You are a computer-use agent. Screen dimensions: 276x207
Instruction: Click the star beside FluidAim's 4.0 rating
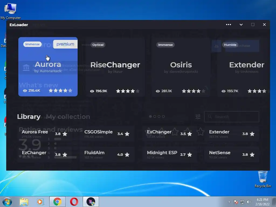pos(127,155)
